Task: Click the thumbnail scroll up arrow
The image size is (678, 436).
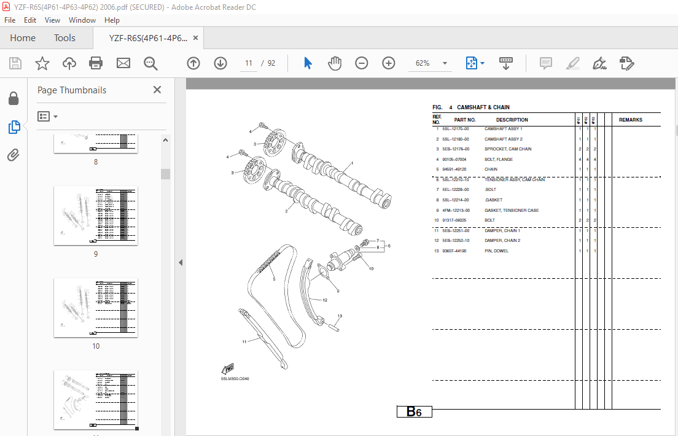Action: (x=165, y=140)
